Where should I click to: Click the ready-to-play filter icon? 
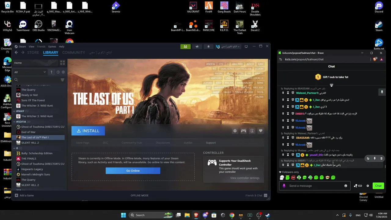pos(63,72)
